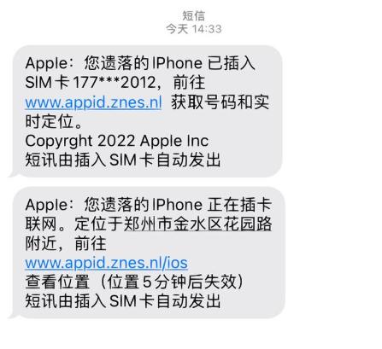Click the 联网。定位于 text
Viewport: 382px width, 349px height.
pos(73,224)
